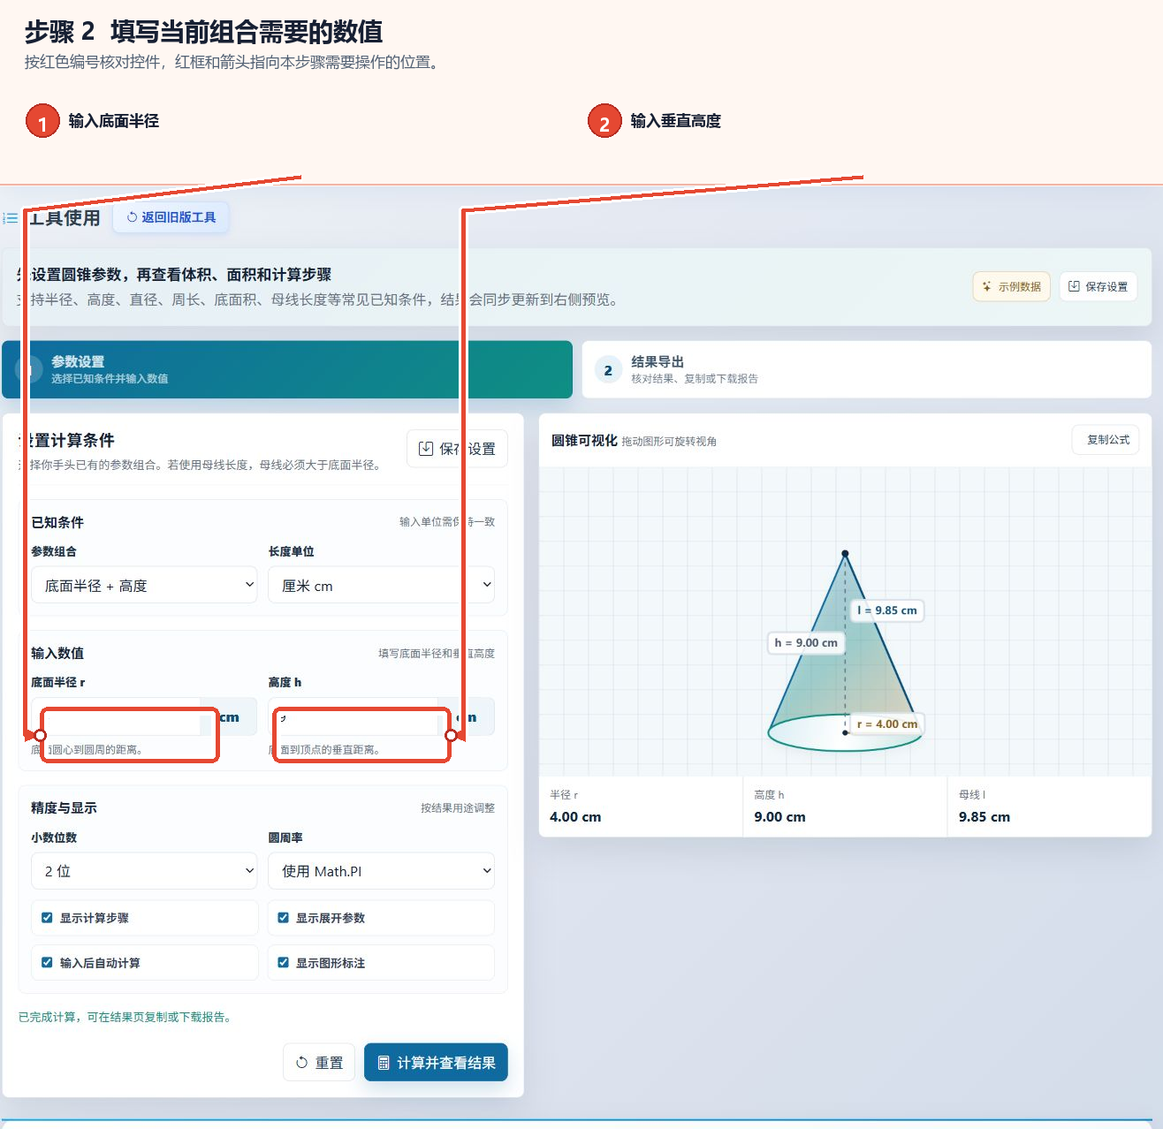Expand the 长度单位 dropdown set to 厘米 cm
This screenshot has height=1129, width=1163.
pyautogui.click(x=381, y=585)
